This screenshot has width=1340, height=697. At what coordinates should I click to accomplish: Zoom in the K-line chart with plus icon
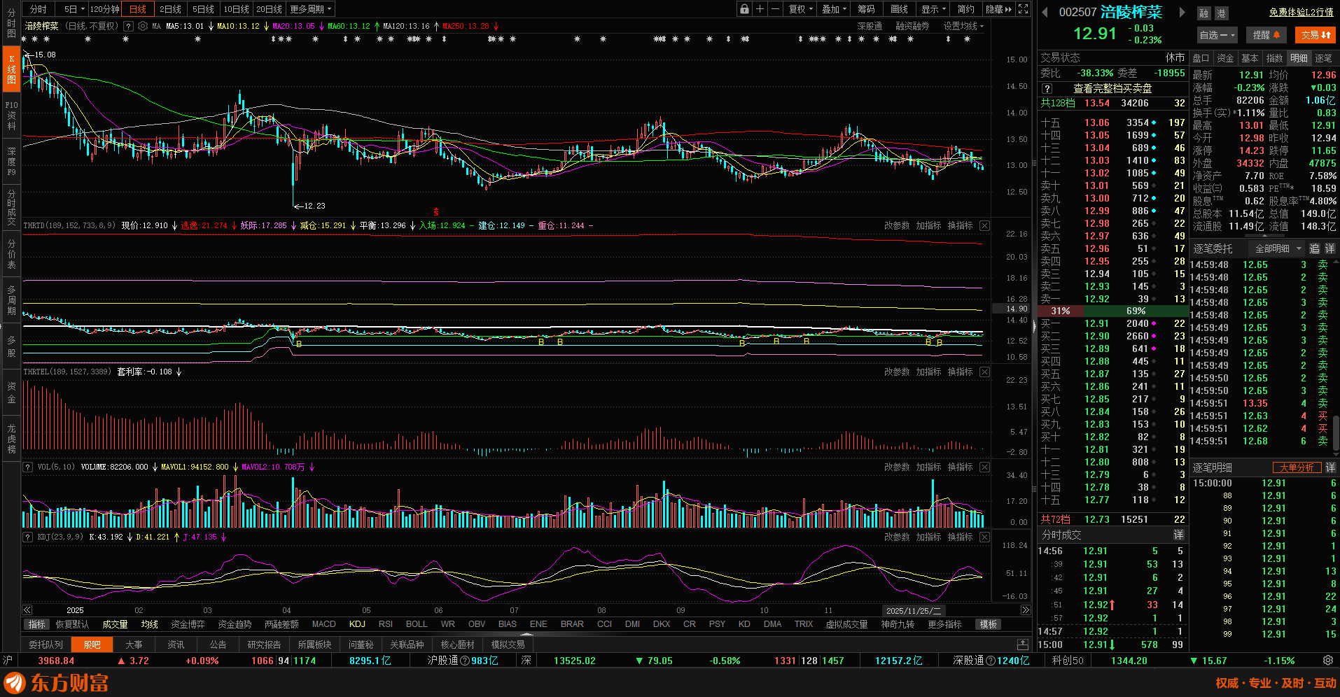pos(760,9)
